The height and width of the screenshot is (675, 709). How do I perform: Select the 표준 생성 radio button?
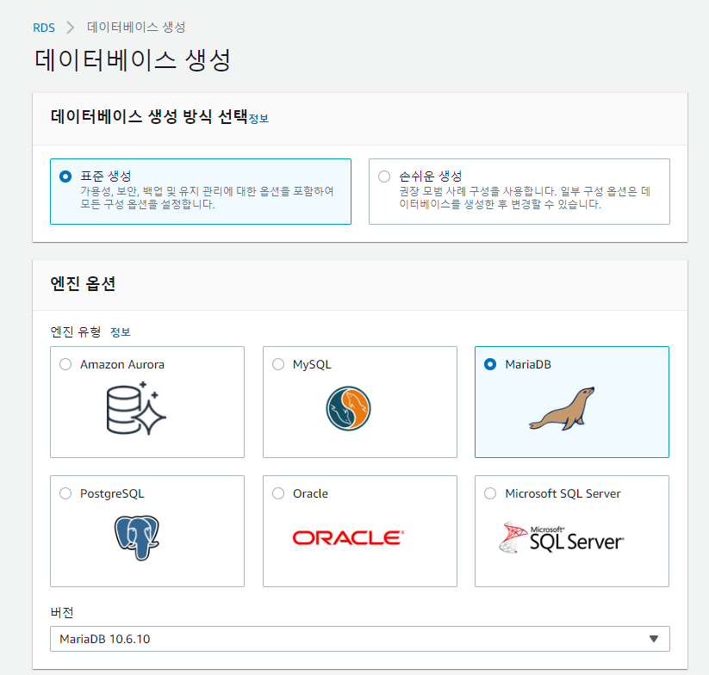coord(65,176)
